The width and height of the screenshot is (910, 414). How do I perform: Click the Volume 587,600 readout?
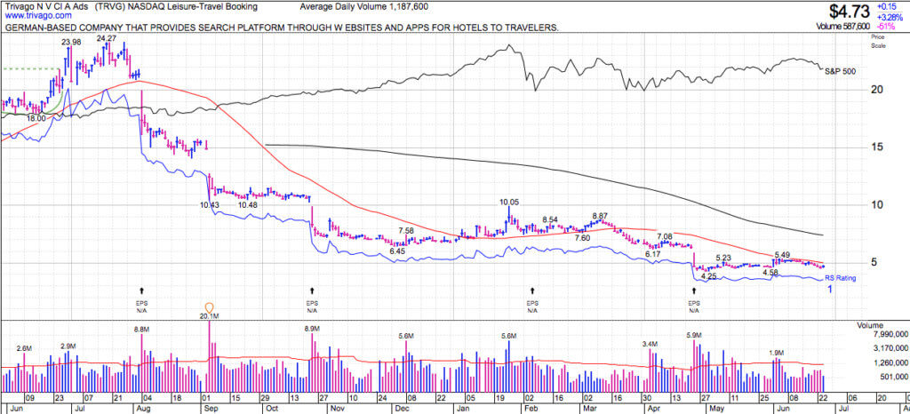point(842,26)
